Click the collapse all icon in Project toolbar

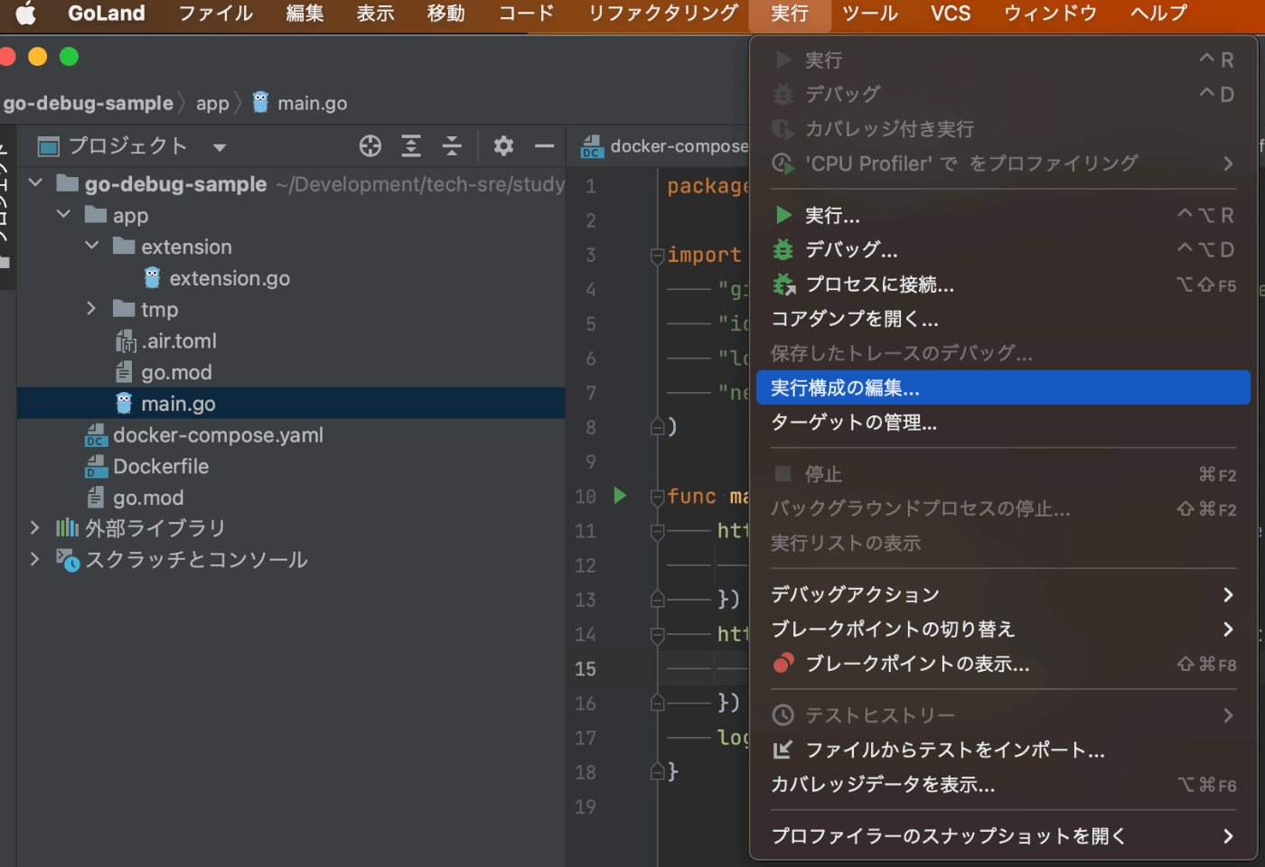pyautogui.click(x=452, y=145)
